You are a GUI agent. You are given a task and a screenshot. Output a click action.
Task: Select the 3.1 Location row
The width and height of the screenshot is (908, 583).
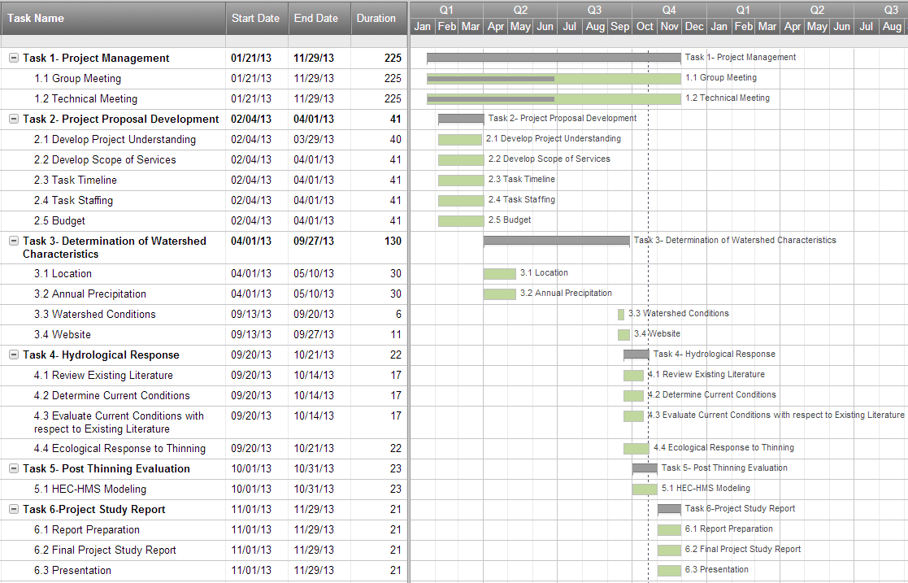click(204, 273)
